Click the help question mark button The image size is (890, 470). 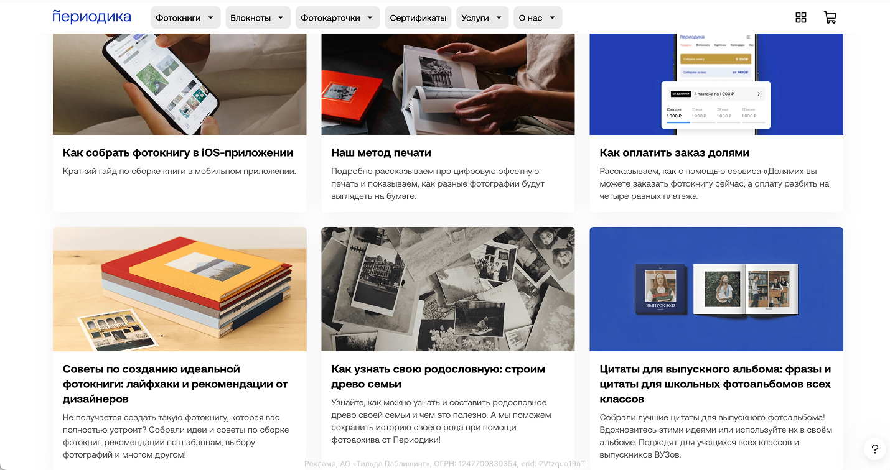coord(874,449)
